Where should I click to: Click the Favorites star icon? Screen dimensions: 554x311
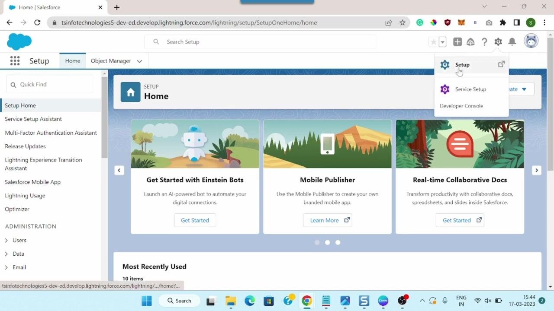[433, 42]
